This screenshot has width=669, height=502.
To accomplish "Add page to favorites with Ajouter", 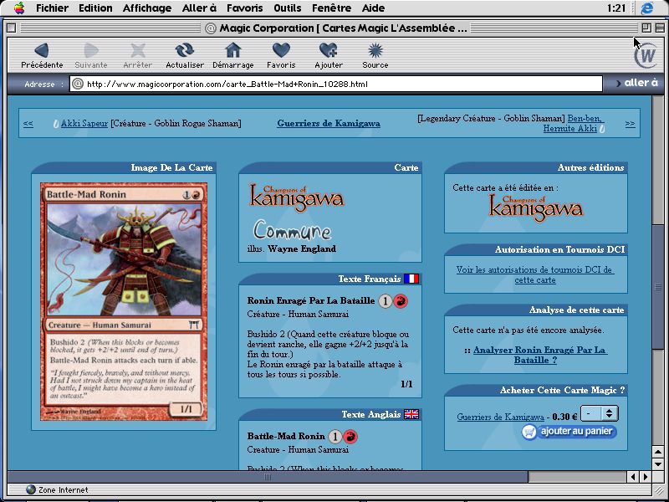I will point(329,55).
